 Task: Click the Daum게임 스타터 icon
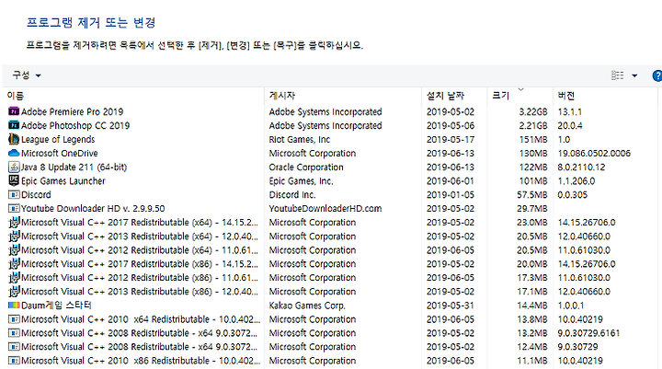click(x=14, y=305)
